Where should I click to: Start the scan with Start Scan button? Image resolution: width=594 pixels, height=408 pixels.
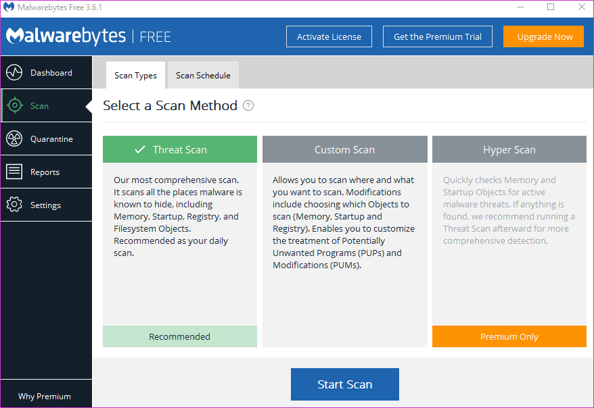coord(345,384)
